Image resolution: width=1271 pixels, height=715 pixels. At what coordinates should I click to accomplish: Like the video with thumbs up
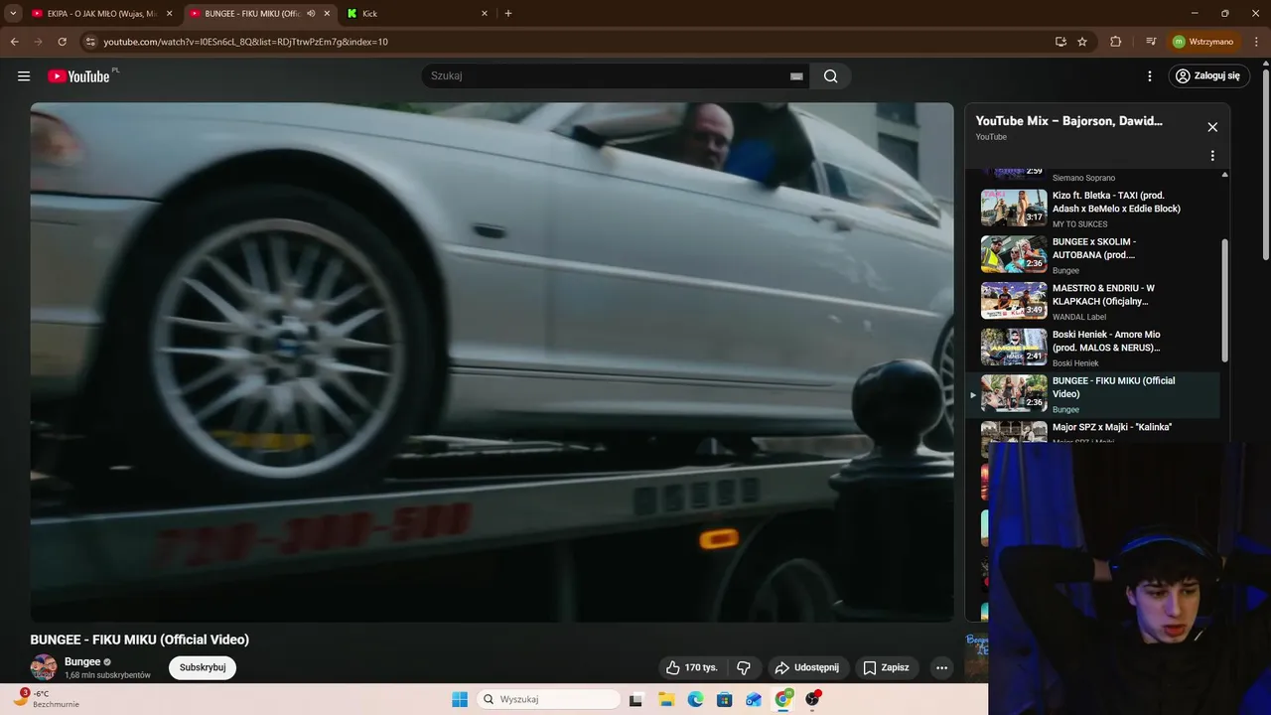click(692, 668)
